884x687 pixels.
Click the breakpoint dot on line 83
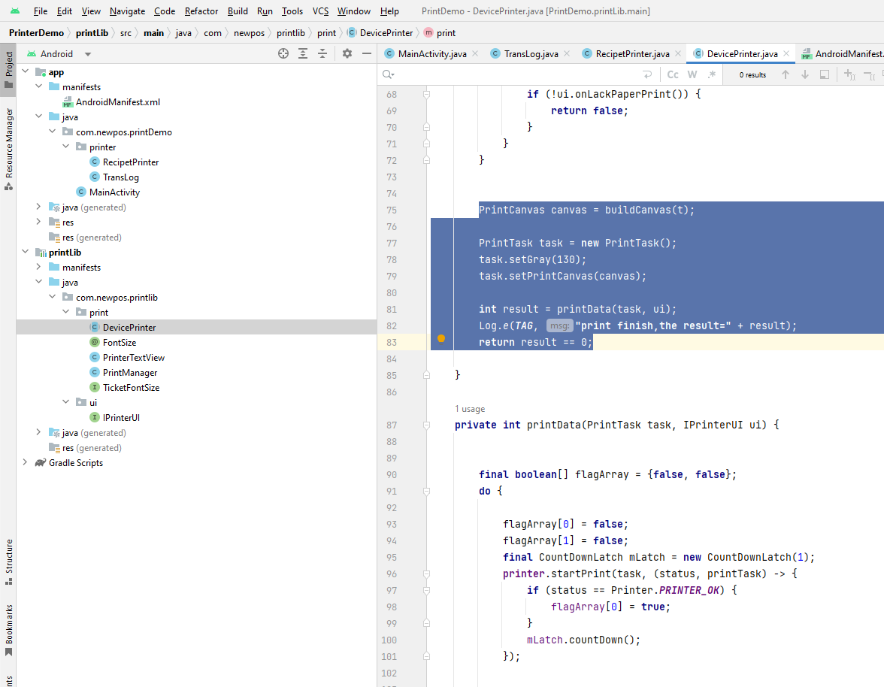[441, 339]
